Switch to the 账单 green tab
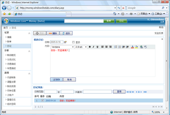 coord(109,21)
